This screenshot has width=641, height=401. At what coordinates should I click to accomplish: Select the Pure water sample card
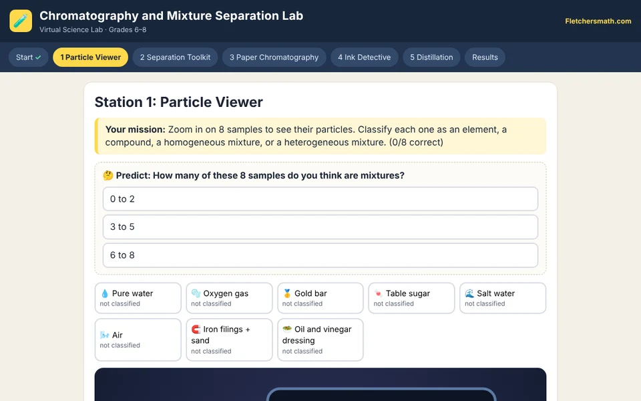[138, 298]
